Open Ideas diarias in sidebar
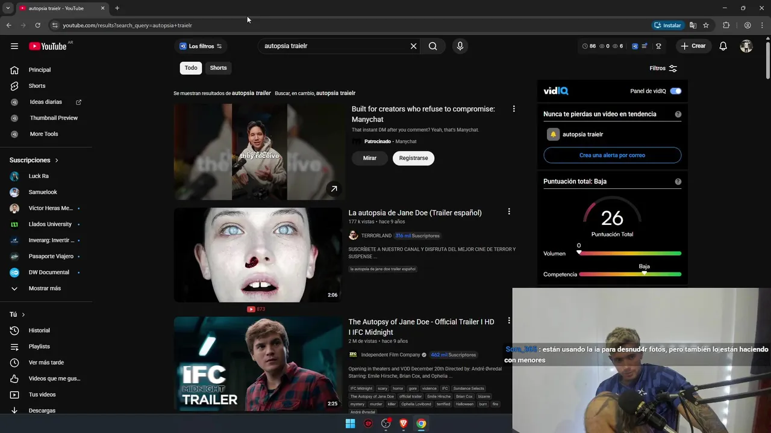This screenshot has height=433, width=771. (46, 102)
